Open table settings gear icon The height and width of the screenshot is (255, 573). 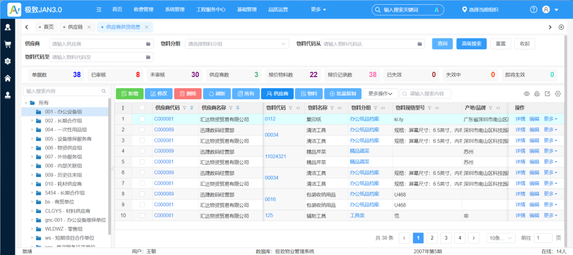(558, 93)
